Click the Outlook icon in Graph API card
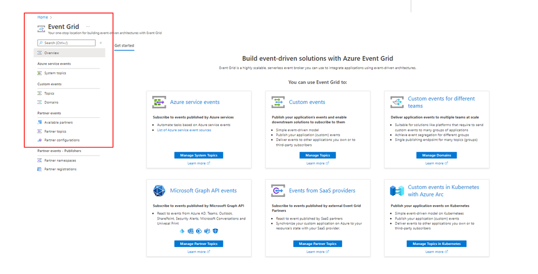 coord(191,231)
